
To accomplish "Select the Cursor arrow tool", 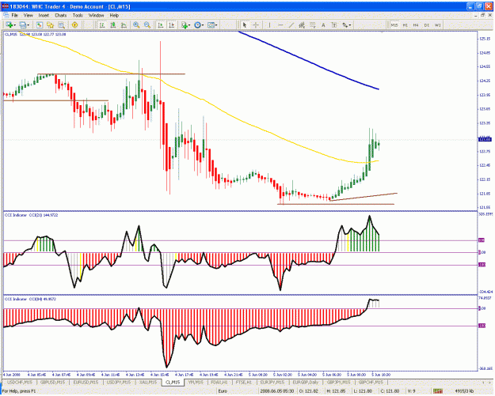I will click(245, 25).
